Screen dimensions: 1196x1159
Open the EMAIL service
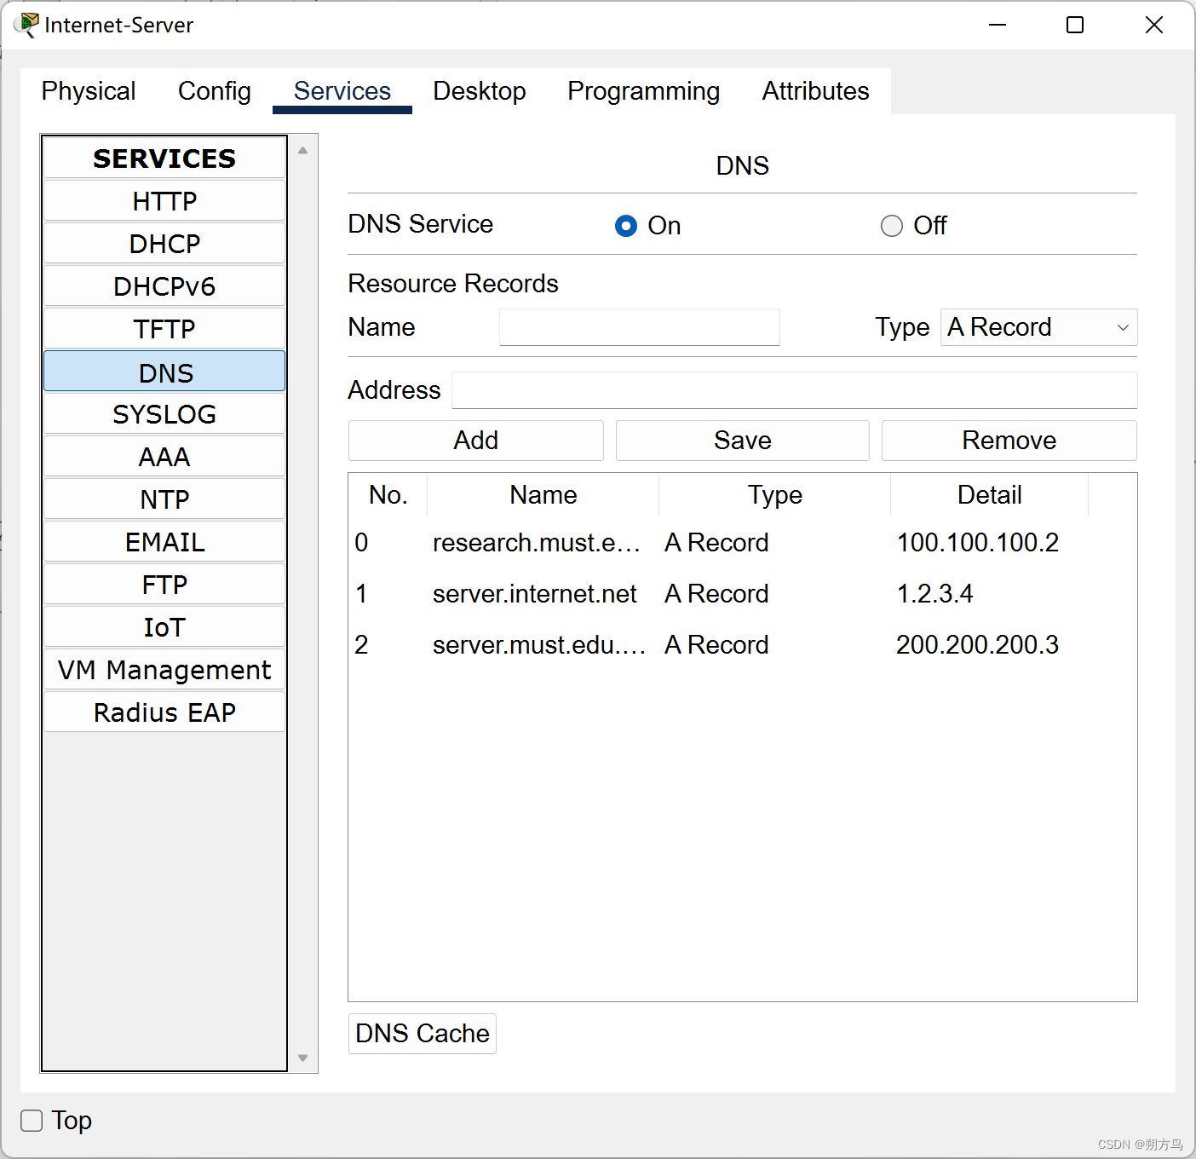164,542
